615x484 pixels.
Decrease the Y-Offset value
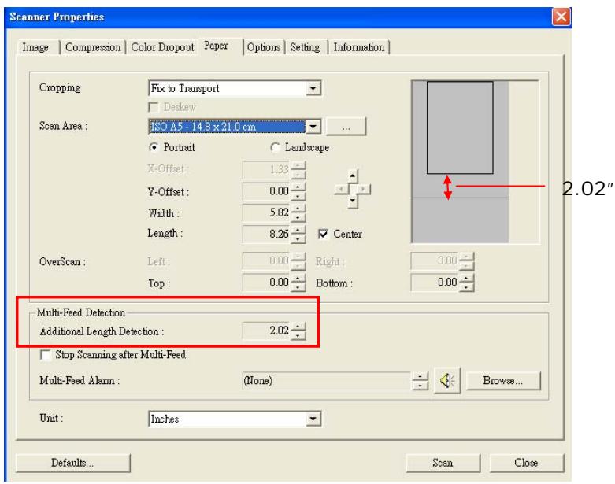click(298, 195)
